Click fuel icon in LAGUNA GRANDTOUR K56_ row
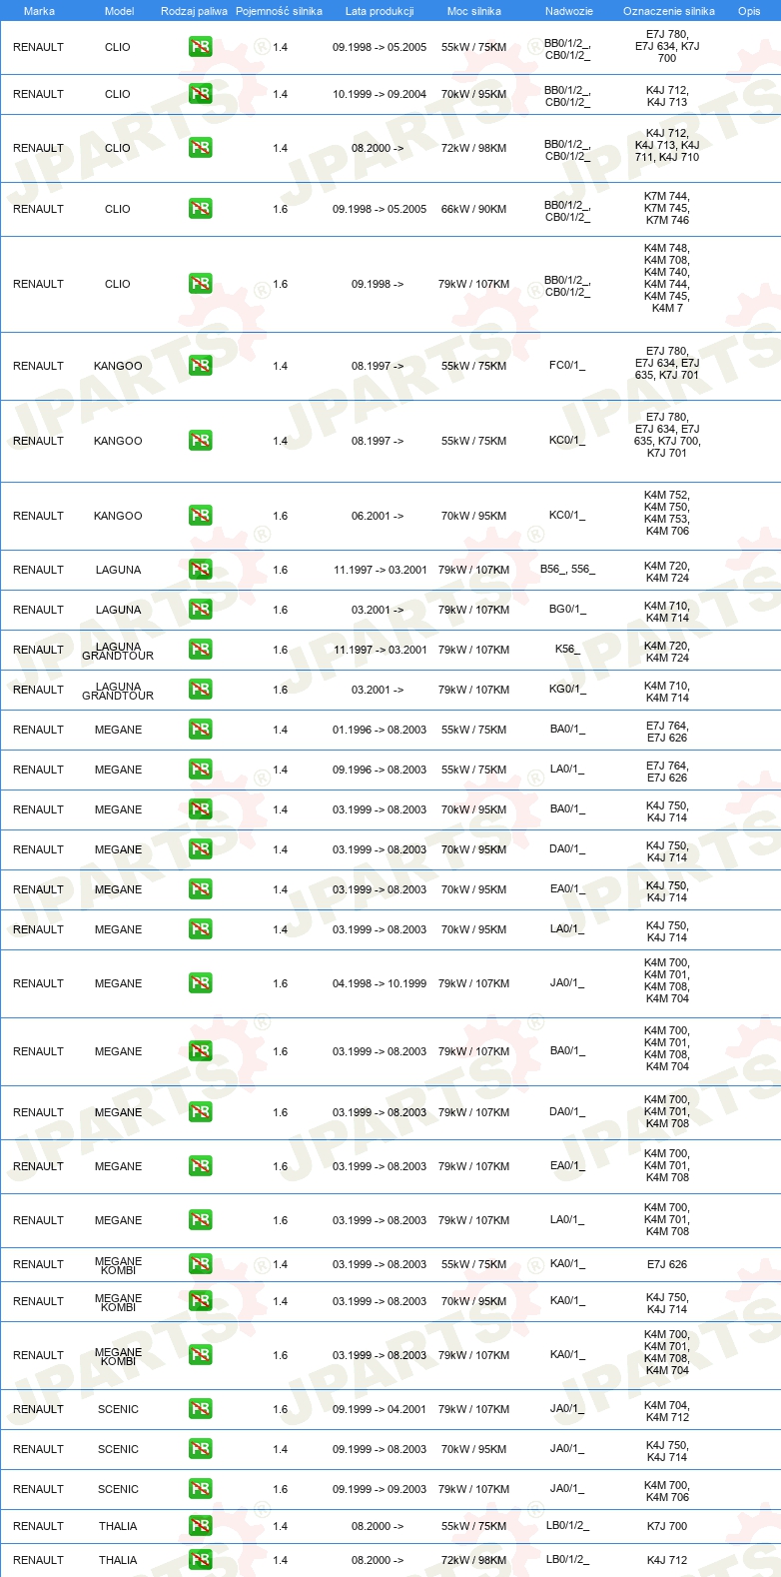The image size is (781, 1577). click(x=201, y=650)
